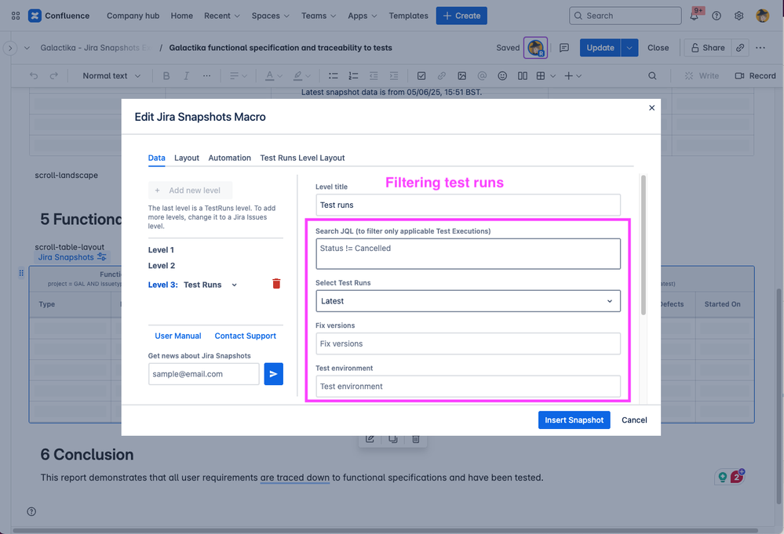Open the notifications bell
The image size is (784, 534).
click(694, 16)
